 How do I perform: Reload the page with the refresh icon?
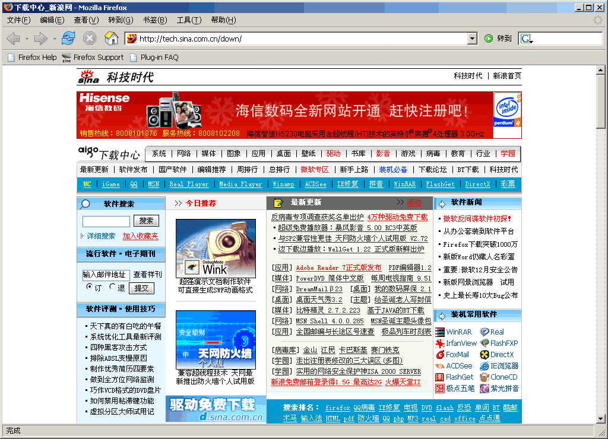click(x=68, y=38)
